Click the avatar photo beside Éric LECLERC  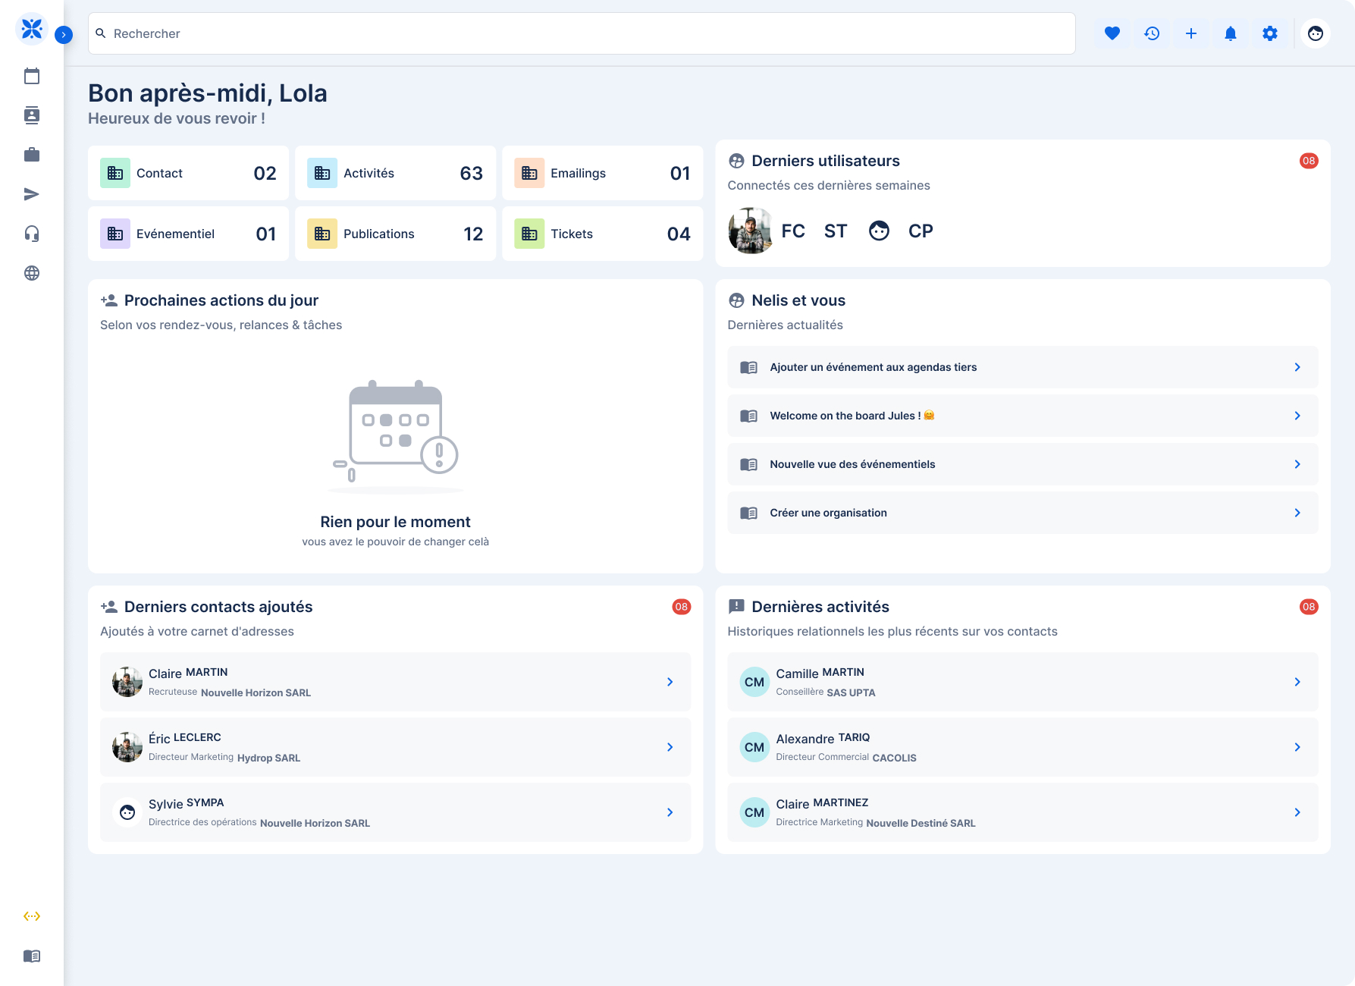(127, 747)
